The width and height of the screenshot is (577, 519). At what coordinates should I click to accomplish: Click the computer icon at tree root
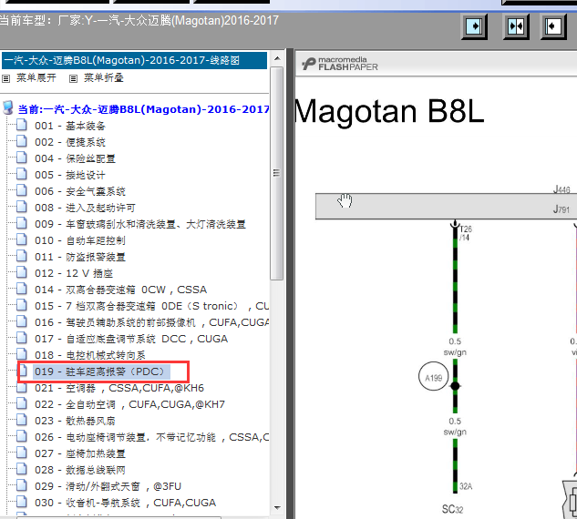[x=8, y=107]
